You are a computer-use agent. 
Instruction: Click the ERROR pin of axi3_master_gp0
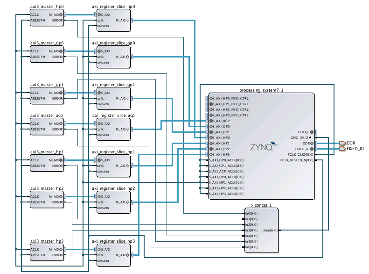[x=57, y=57]
